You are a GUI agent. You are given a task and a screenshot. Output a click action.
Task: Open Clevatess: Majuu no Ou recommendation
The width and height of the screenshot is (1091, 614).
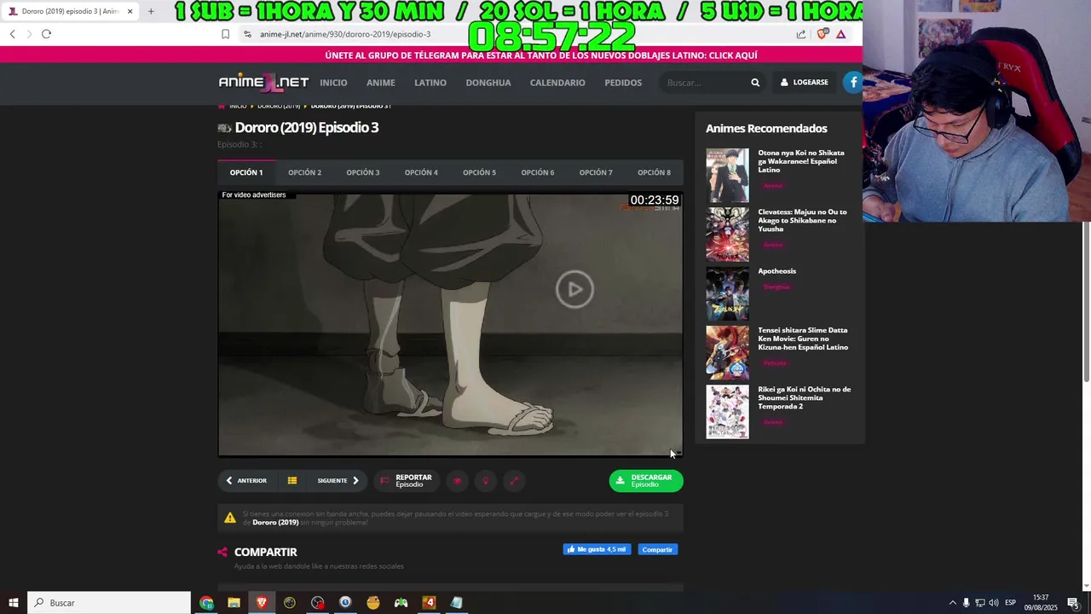[x=802, y=220]
